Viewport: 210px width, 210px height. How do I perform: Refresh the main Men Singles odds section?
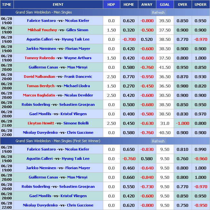click(x=158, y=13)
